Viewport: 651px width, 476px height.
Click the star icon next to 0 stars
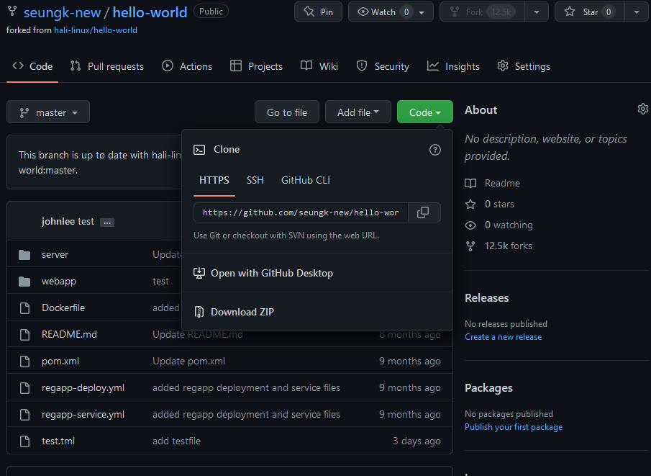(470, 204)
